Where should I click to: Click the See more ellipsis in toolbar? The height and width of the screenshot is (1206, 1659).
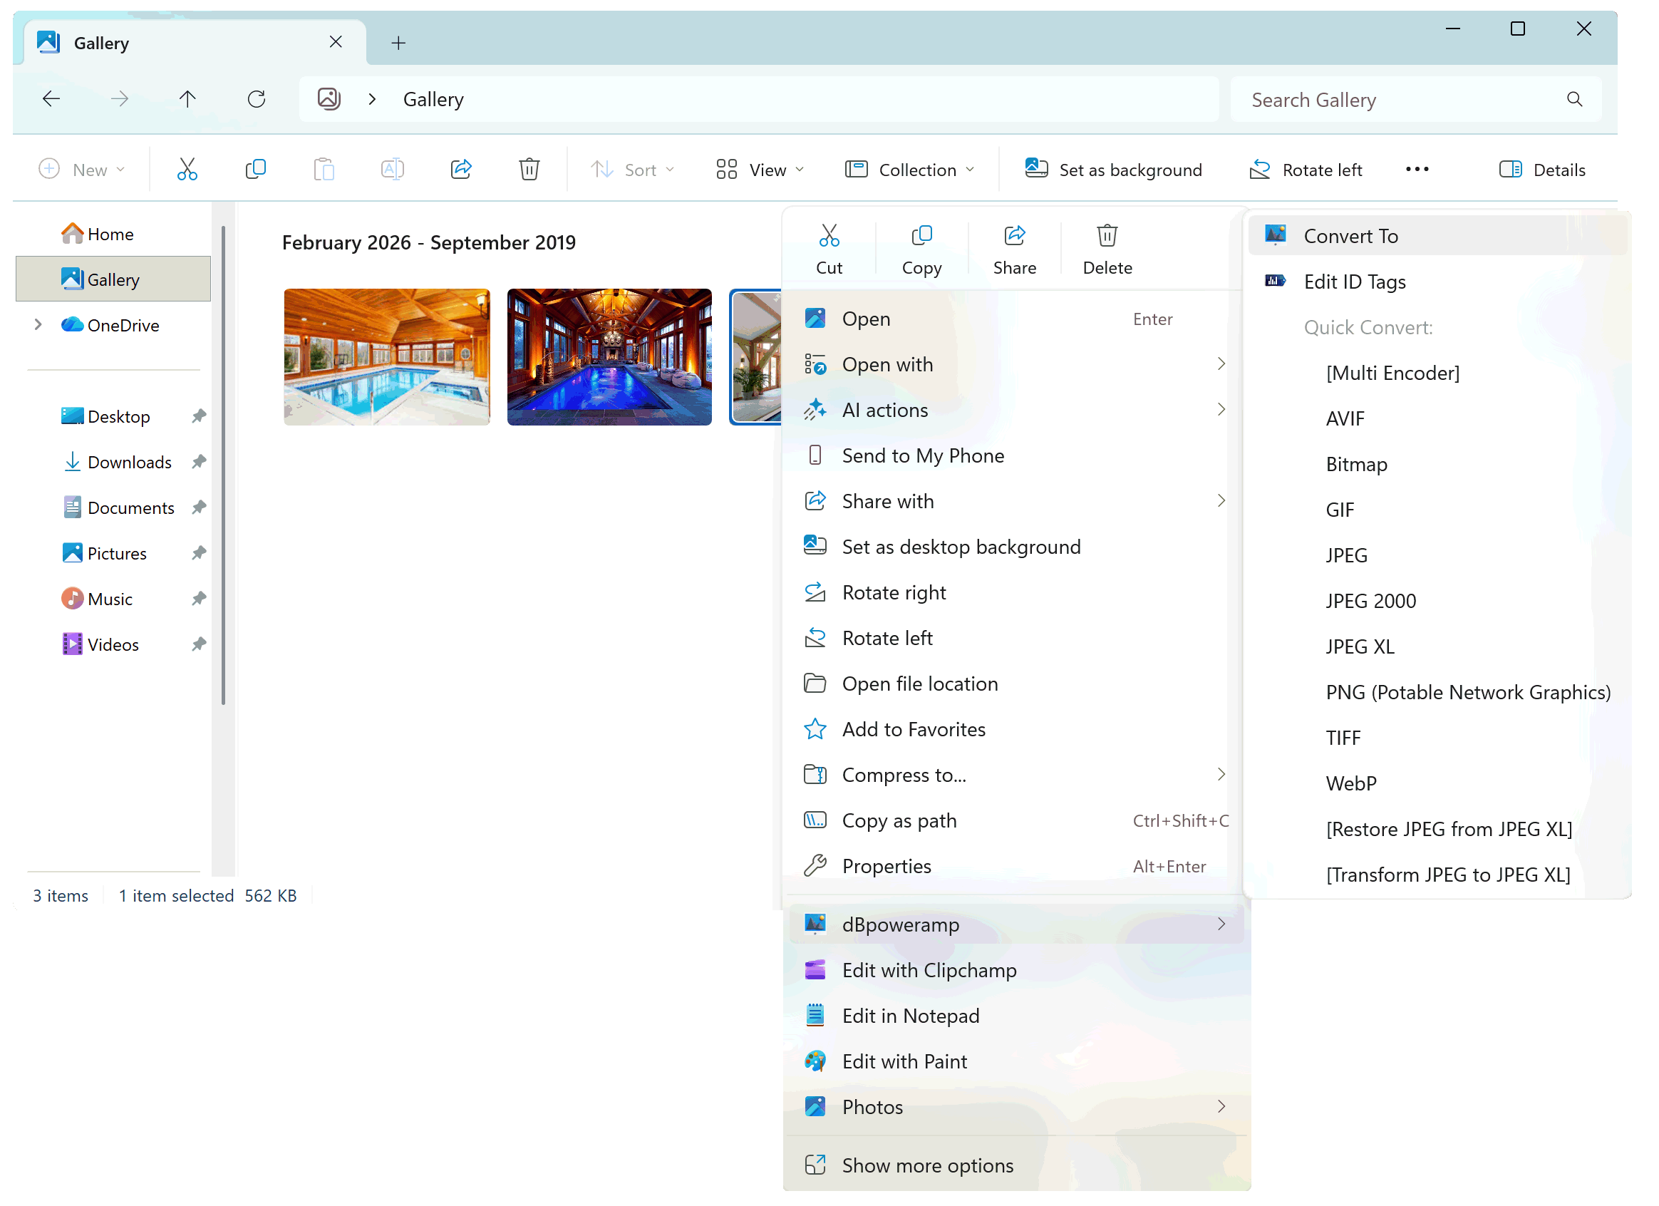(x=1416, y=170)
